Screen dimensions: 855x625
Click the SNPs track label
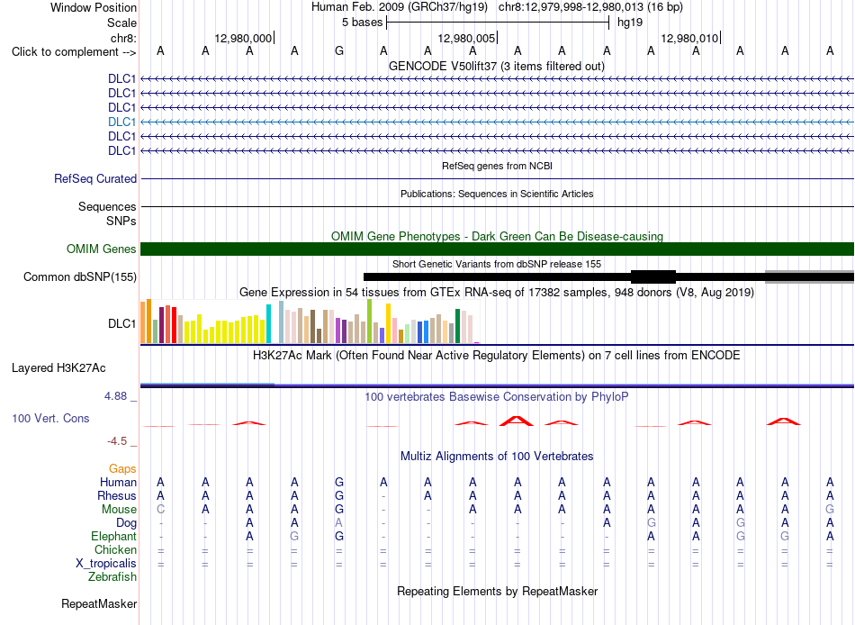pyautogui.click(x=121, y=221)
